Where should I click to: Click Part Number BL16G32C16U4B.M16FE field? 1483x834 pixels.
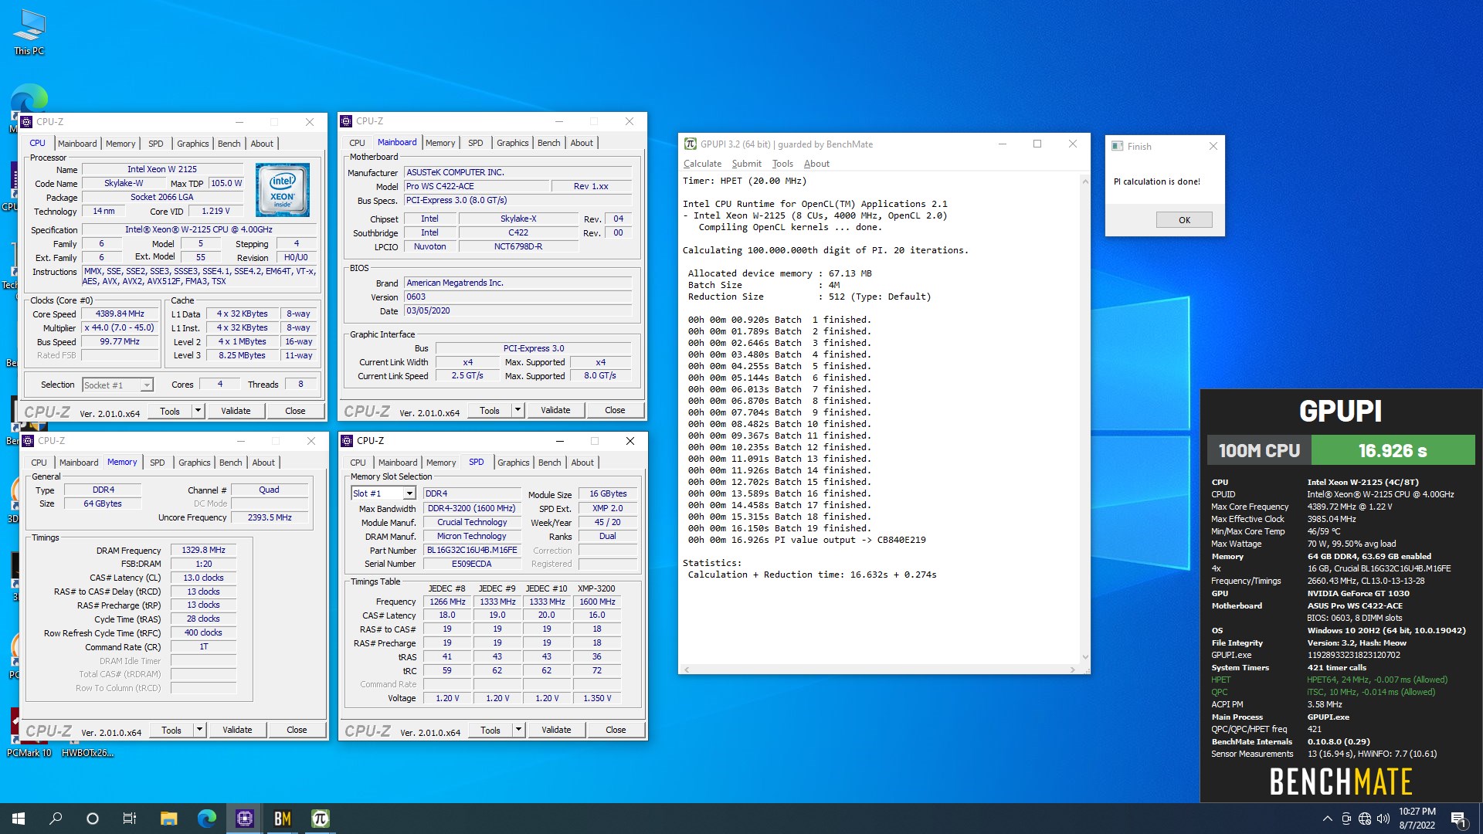(472, 551)
